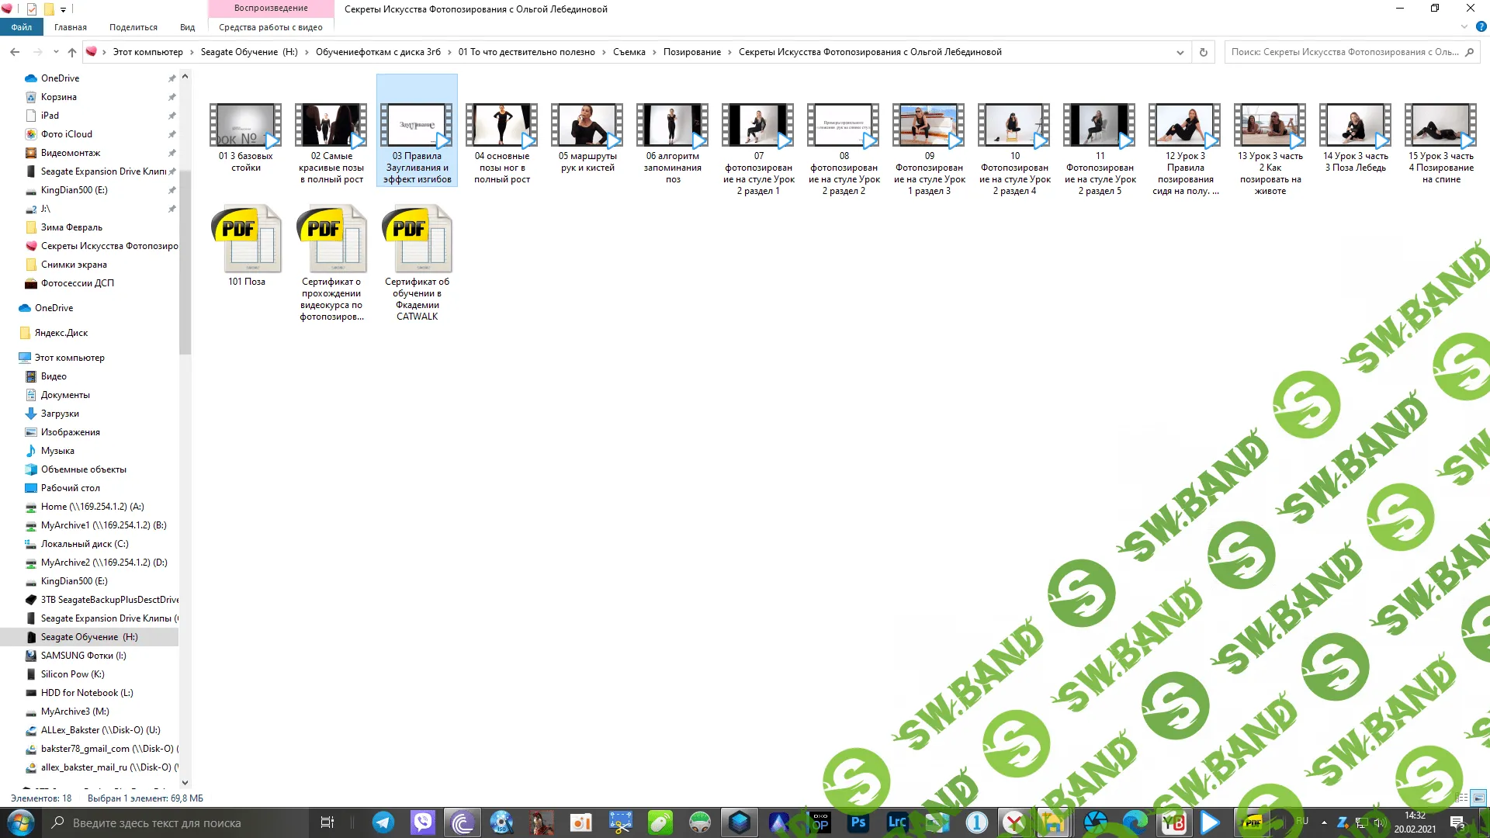Select Seagate Обучение (H:) in navigation pane
Viewport: 1490px width, 838px height.
coord(89,637)
